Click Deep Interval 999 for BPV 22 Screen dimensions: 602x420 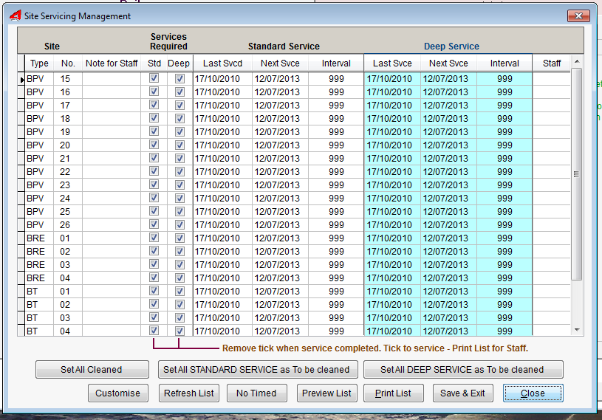[x=504, y=171]
